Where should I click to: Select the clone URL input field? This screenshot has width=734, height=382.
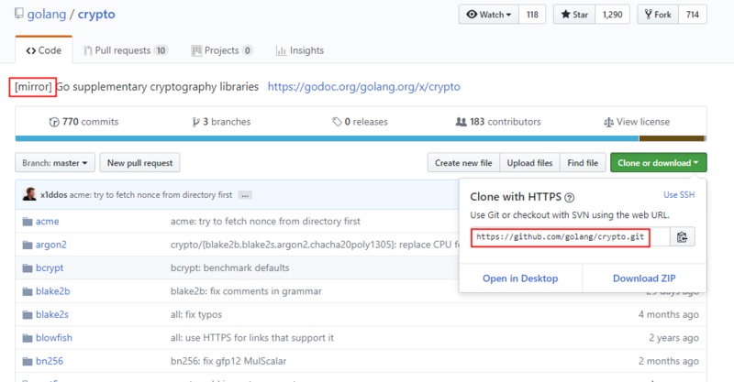[x=570, y=237]
